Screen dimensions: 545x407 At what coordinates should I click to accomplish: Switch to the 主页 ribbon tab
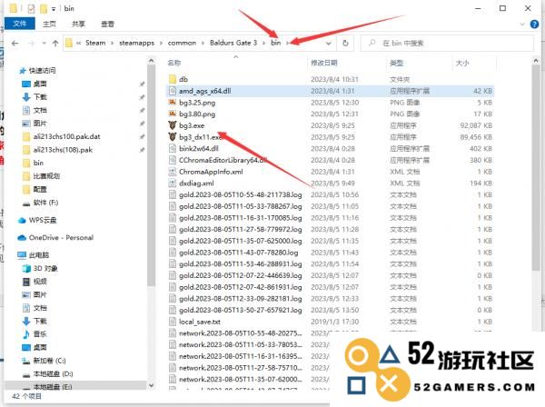49,24
